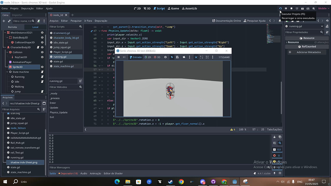Open the Depurador (18) bottom panel
Screen dimensions: 331x186
(x=68, y=173)
